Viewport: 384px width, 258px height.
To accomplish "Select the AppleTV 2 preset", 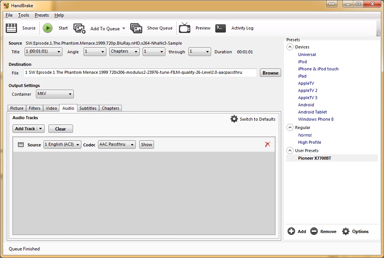I will [308, 90].
